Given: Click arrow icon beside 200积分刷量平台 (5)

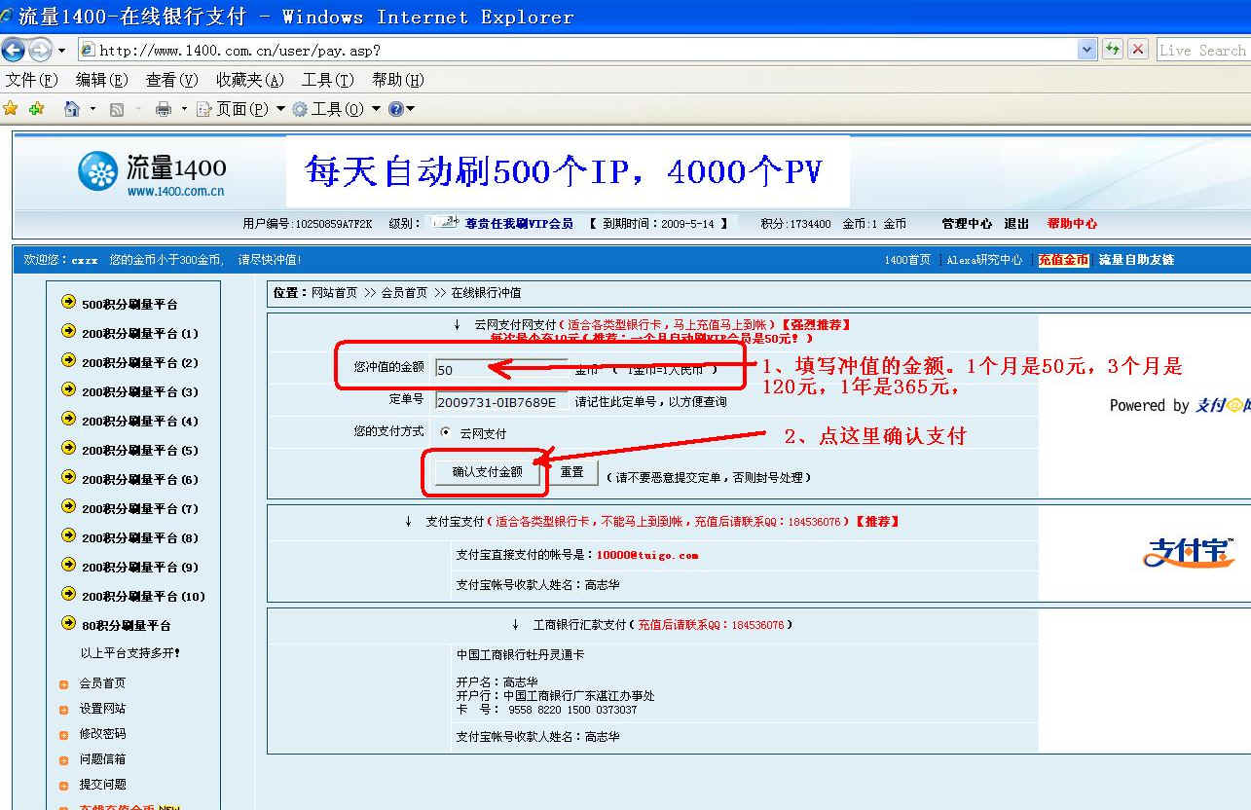Looking at the screenshot, I should [68, 448].
